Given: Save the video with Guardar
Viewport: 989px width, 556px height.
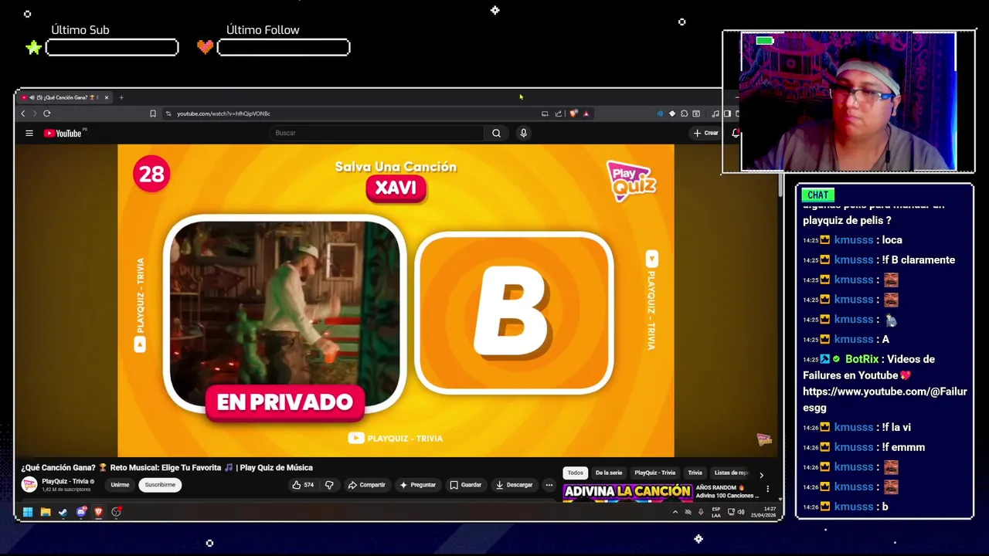Looking at the screenshot, I should [x=466, y=485].
